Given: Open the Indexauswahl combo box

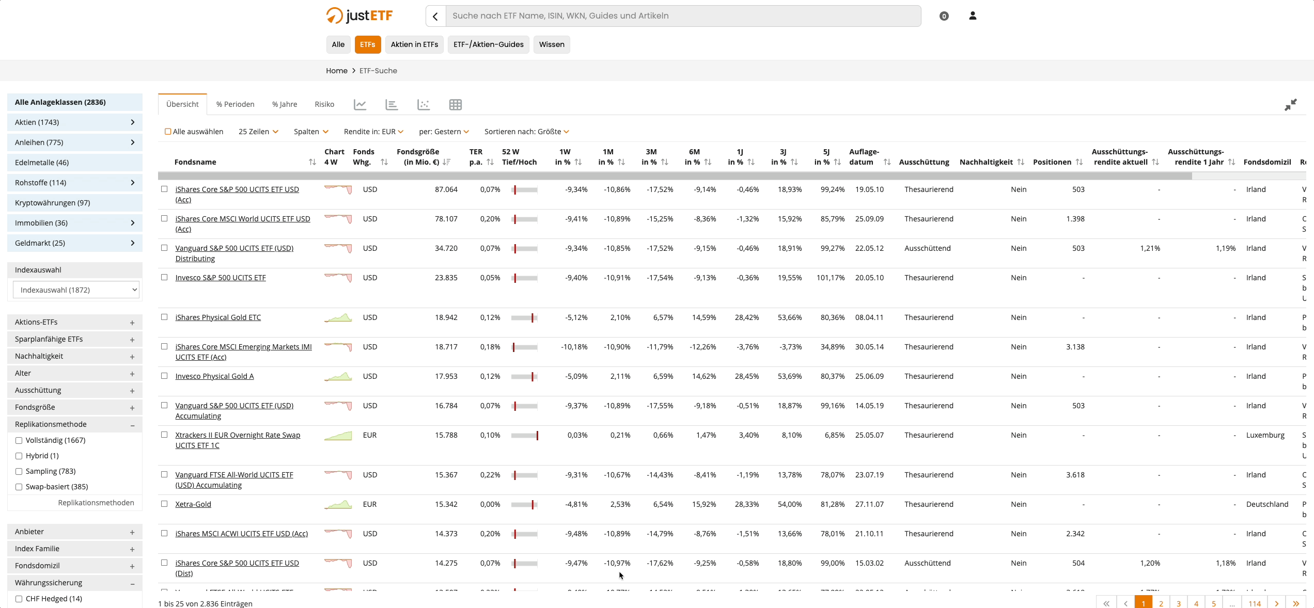Looking at the screenshot, I should pos(76,290).
